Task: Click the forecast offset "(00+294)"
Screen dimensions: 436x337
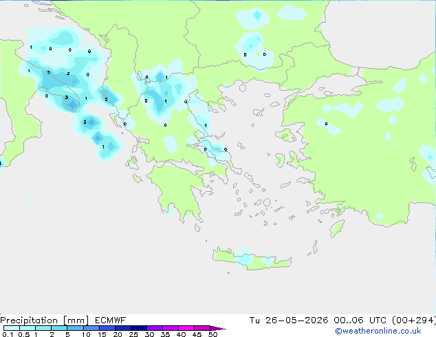Action: pyautogui.click(x=414, y=320)
